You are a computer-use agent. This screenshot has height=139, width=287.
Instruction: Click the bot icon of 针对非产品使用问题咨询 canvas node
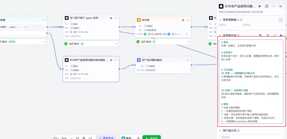click(67, 60)
